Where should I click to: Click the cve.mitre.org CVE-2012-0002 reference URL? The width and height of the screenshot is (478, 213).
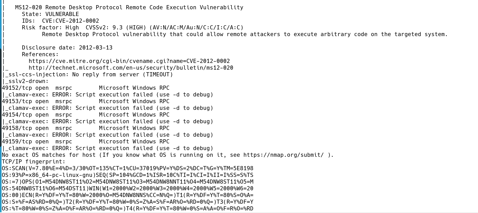[129, 61]
